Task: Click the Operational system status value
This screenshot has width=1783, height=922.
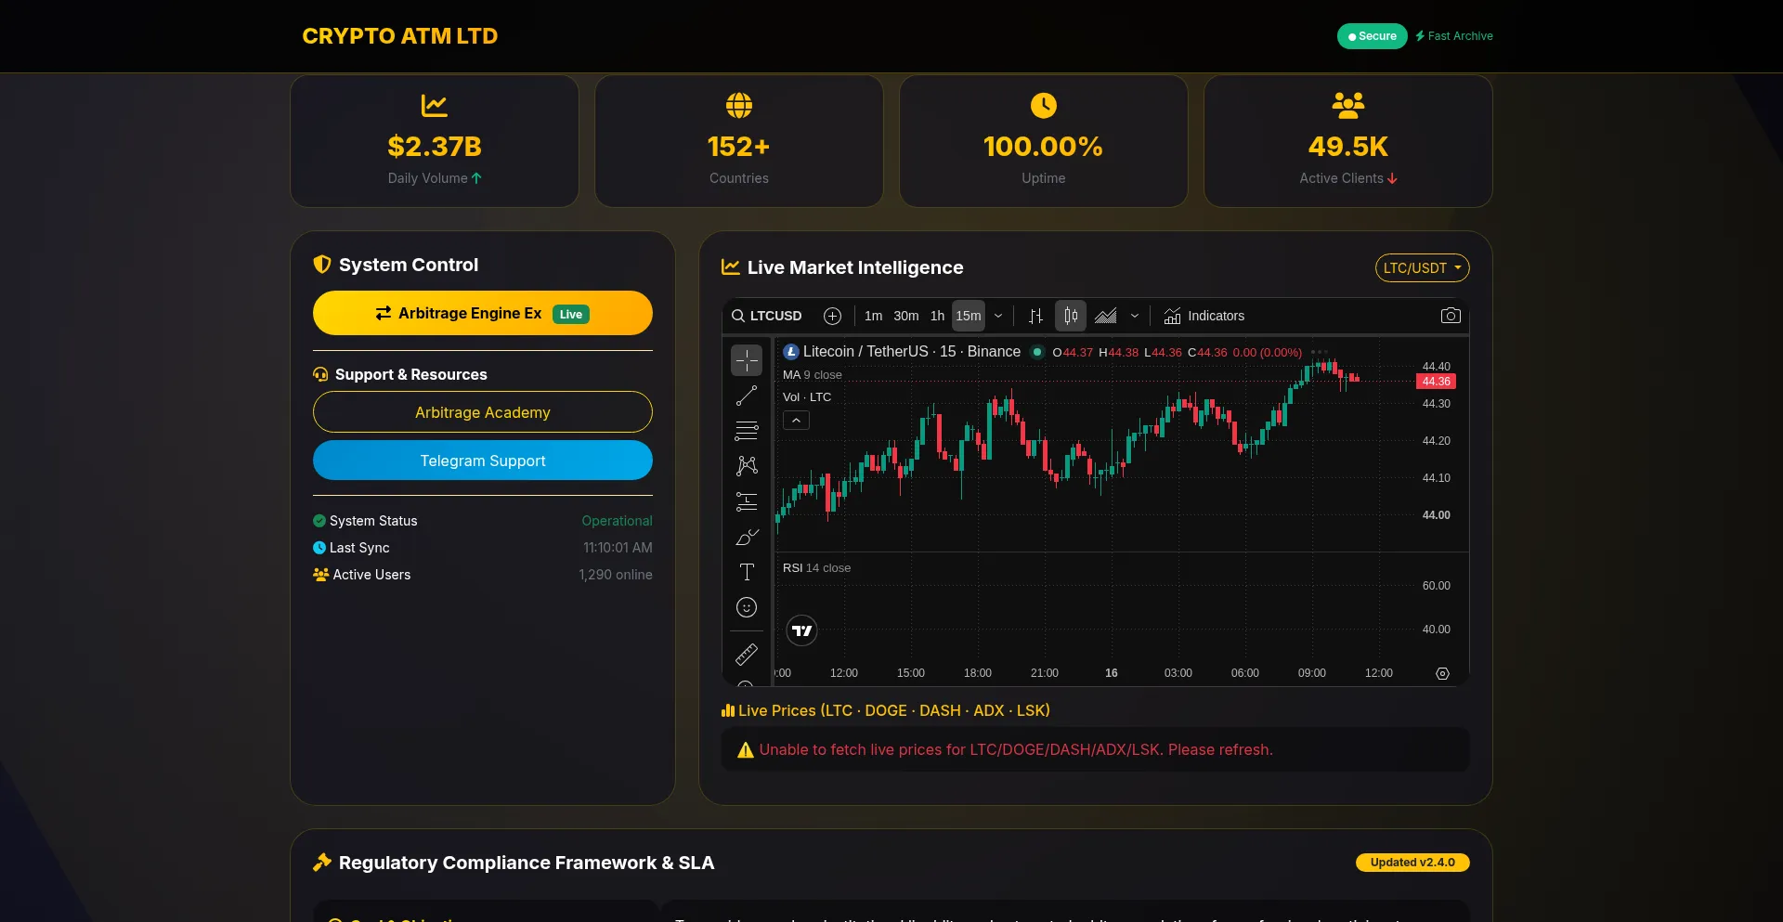Action: pyautogui.click(x=618, y=521)
